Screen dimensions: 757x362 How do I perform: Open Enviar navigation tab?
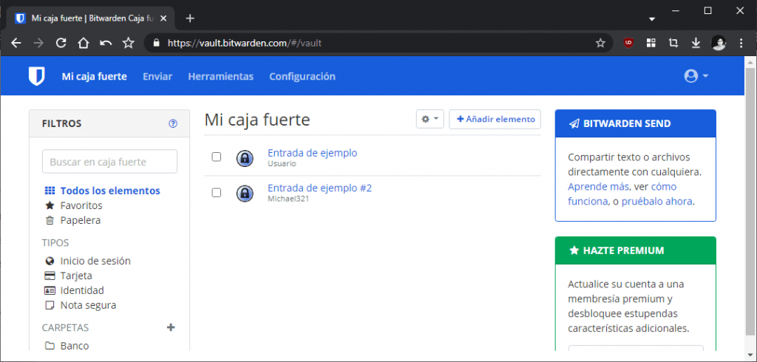coord(157,76)
